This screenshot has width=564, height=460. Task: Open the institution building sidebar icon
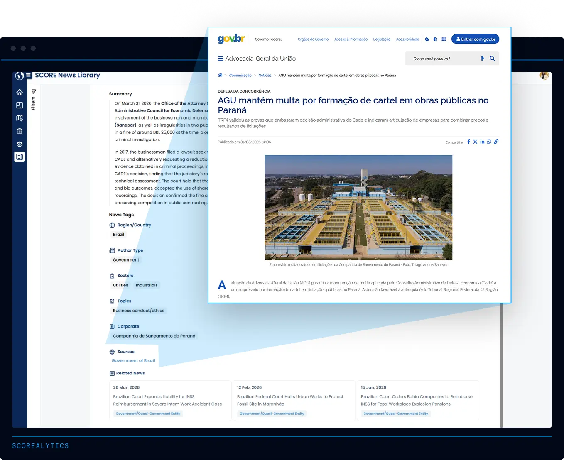click(x=20, y=131)
